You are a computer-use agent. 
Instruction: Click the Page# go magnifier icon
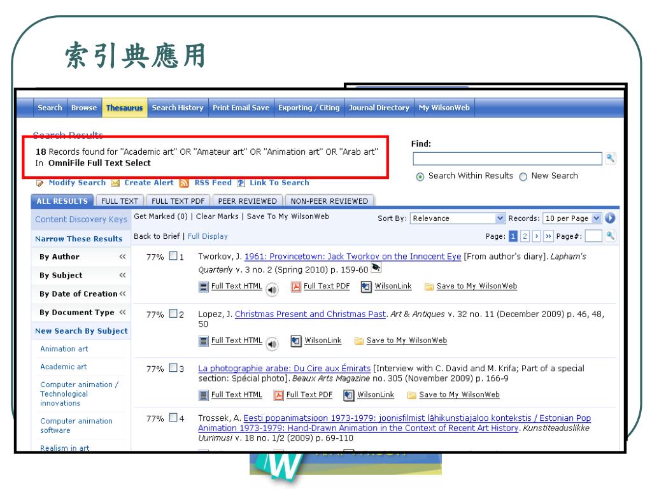(x=610, y=236)
